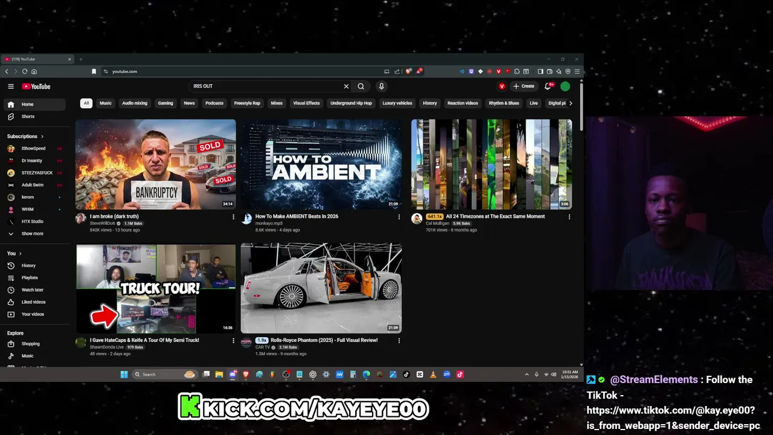Open IShowSpeed subscription channel
773x435 pixels.
tap(34, 149)
